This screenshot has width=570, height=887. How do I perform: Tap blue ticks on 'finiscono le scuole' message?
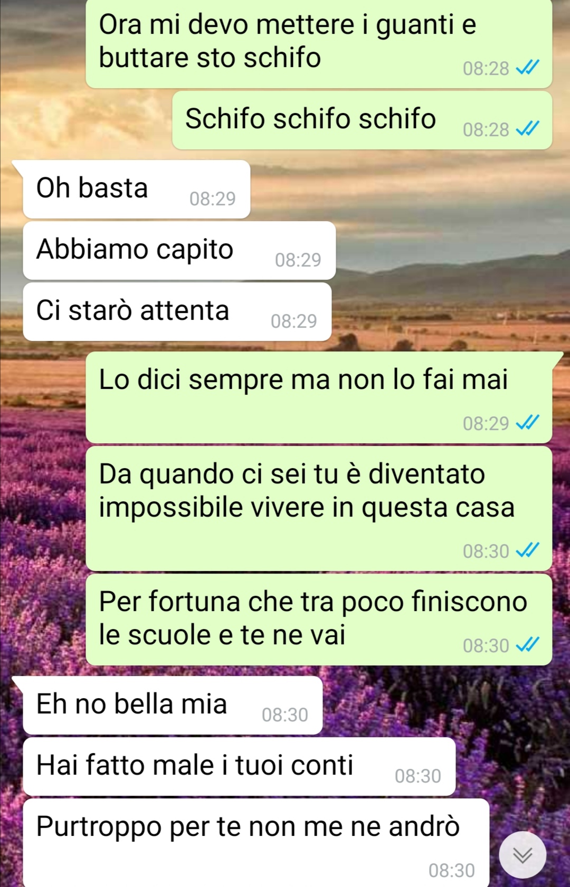pos(528,644)
